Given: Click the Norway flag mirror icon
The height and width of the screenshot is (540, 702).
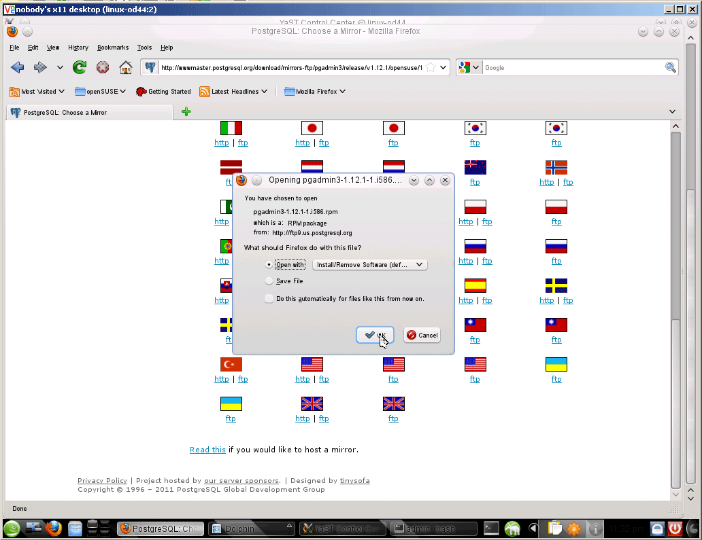Looking at the screenshot, I should [x=556, y=168].
